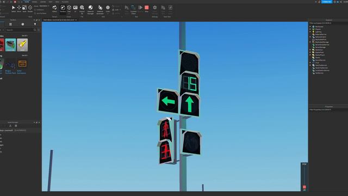Switch to the TEST ribbon tab
Viewport: 348px width, 196px height.
(51, 2)
